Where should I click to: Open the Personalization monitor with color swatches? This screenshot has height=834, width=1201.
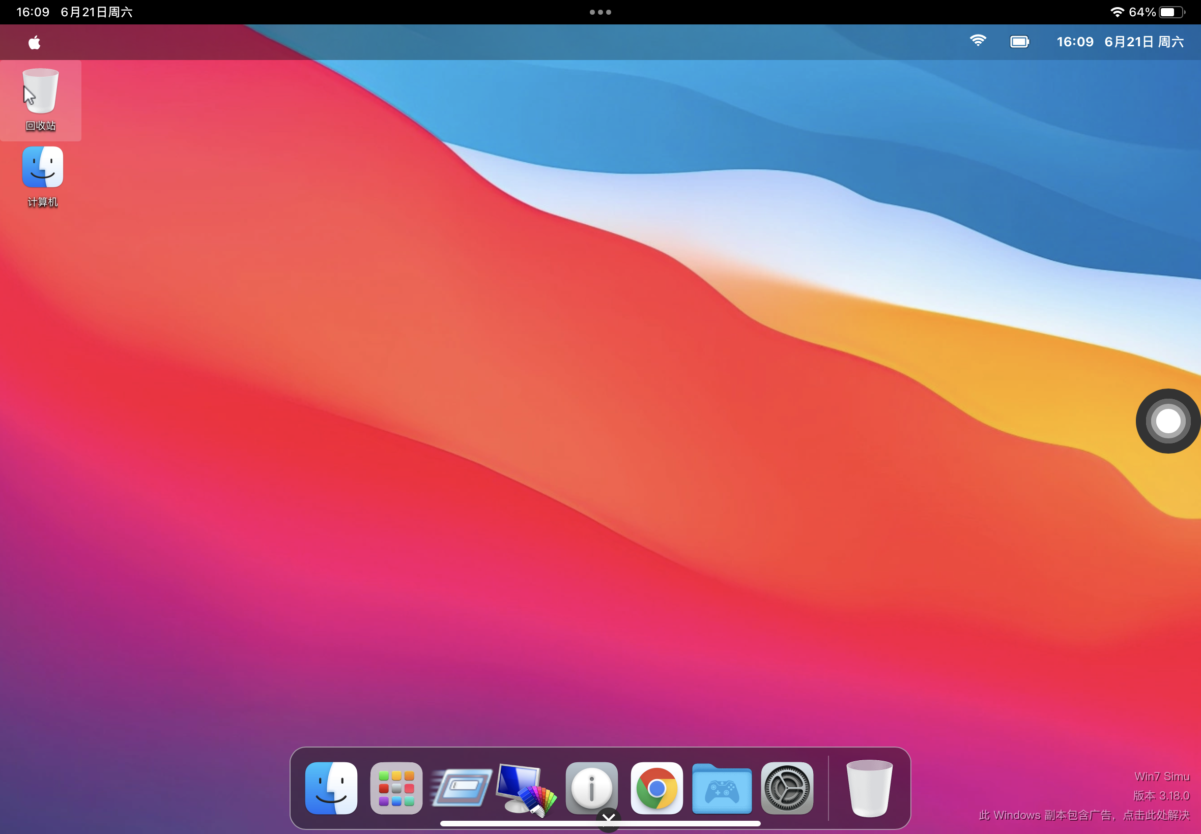[x=527, y=789]
